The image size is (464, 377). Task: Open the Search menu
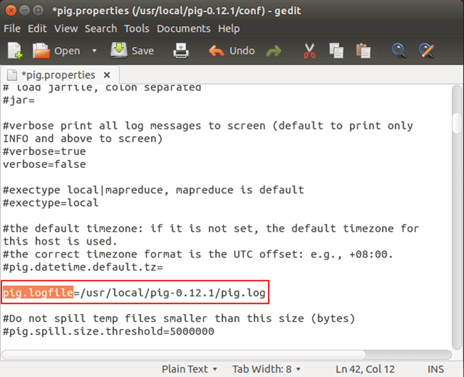pos(100,28)
